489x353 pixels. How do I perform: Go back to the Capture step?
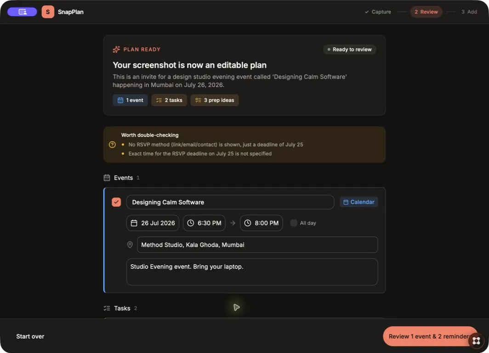378,12
